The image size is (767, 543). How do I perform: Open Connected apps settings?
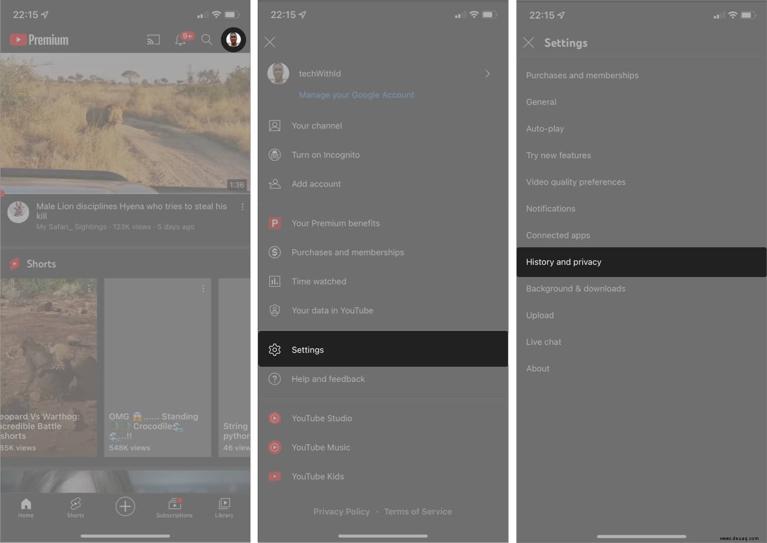pos(642,236)
